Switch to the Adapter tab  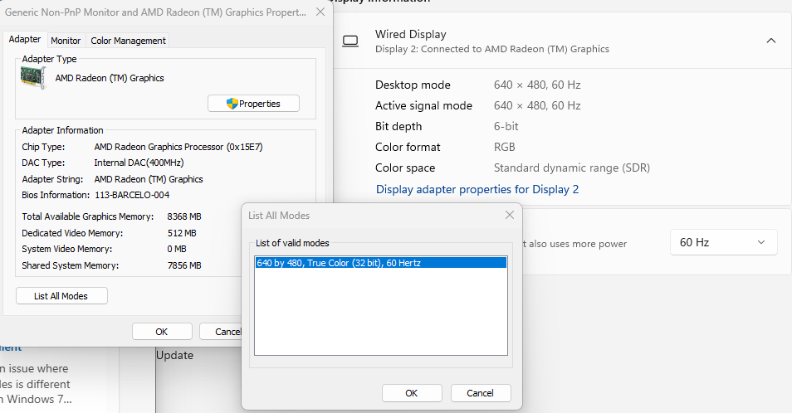25,39
